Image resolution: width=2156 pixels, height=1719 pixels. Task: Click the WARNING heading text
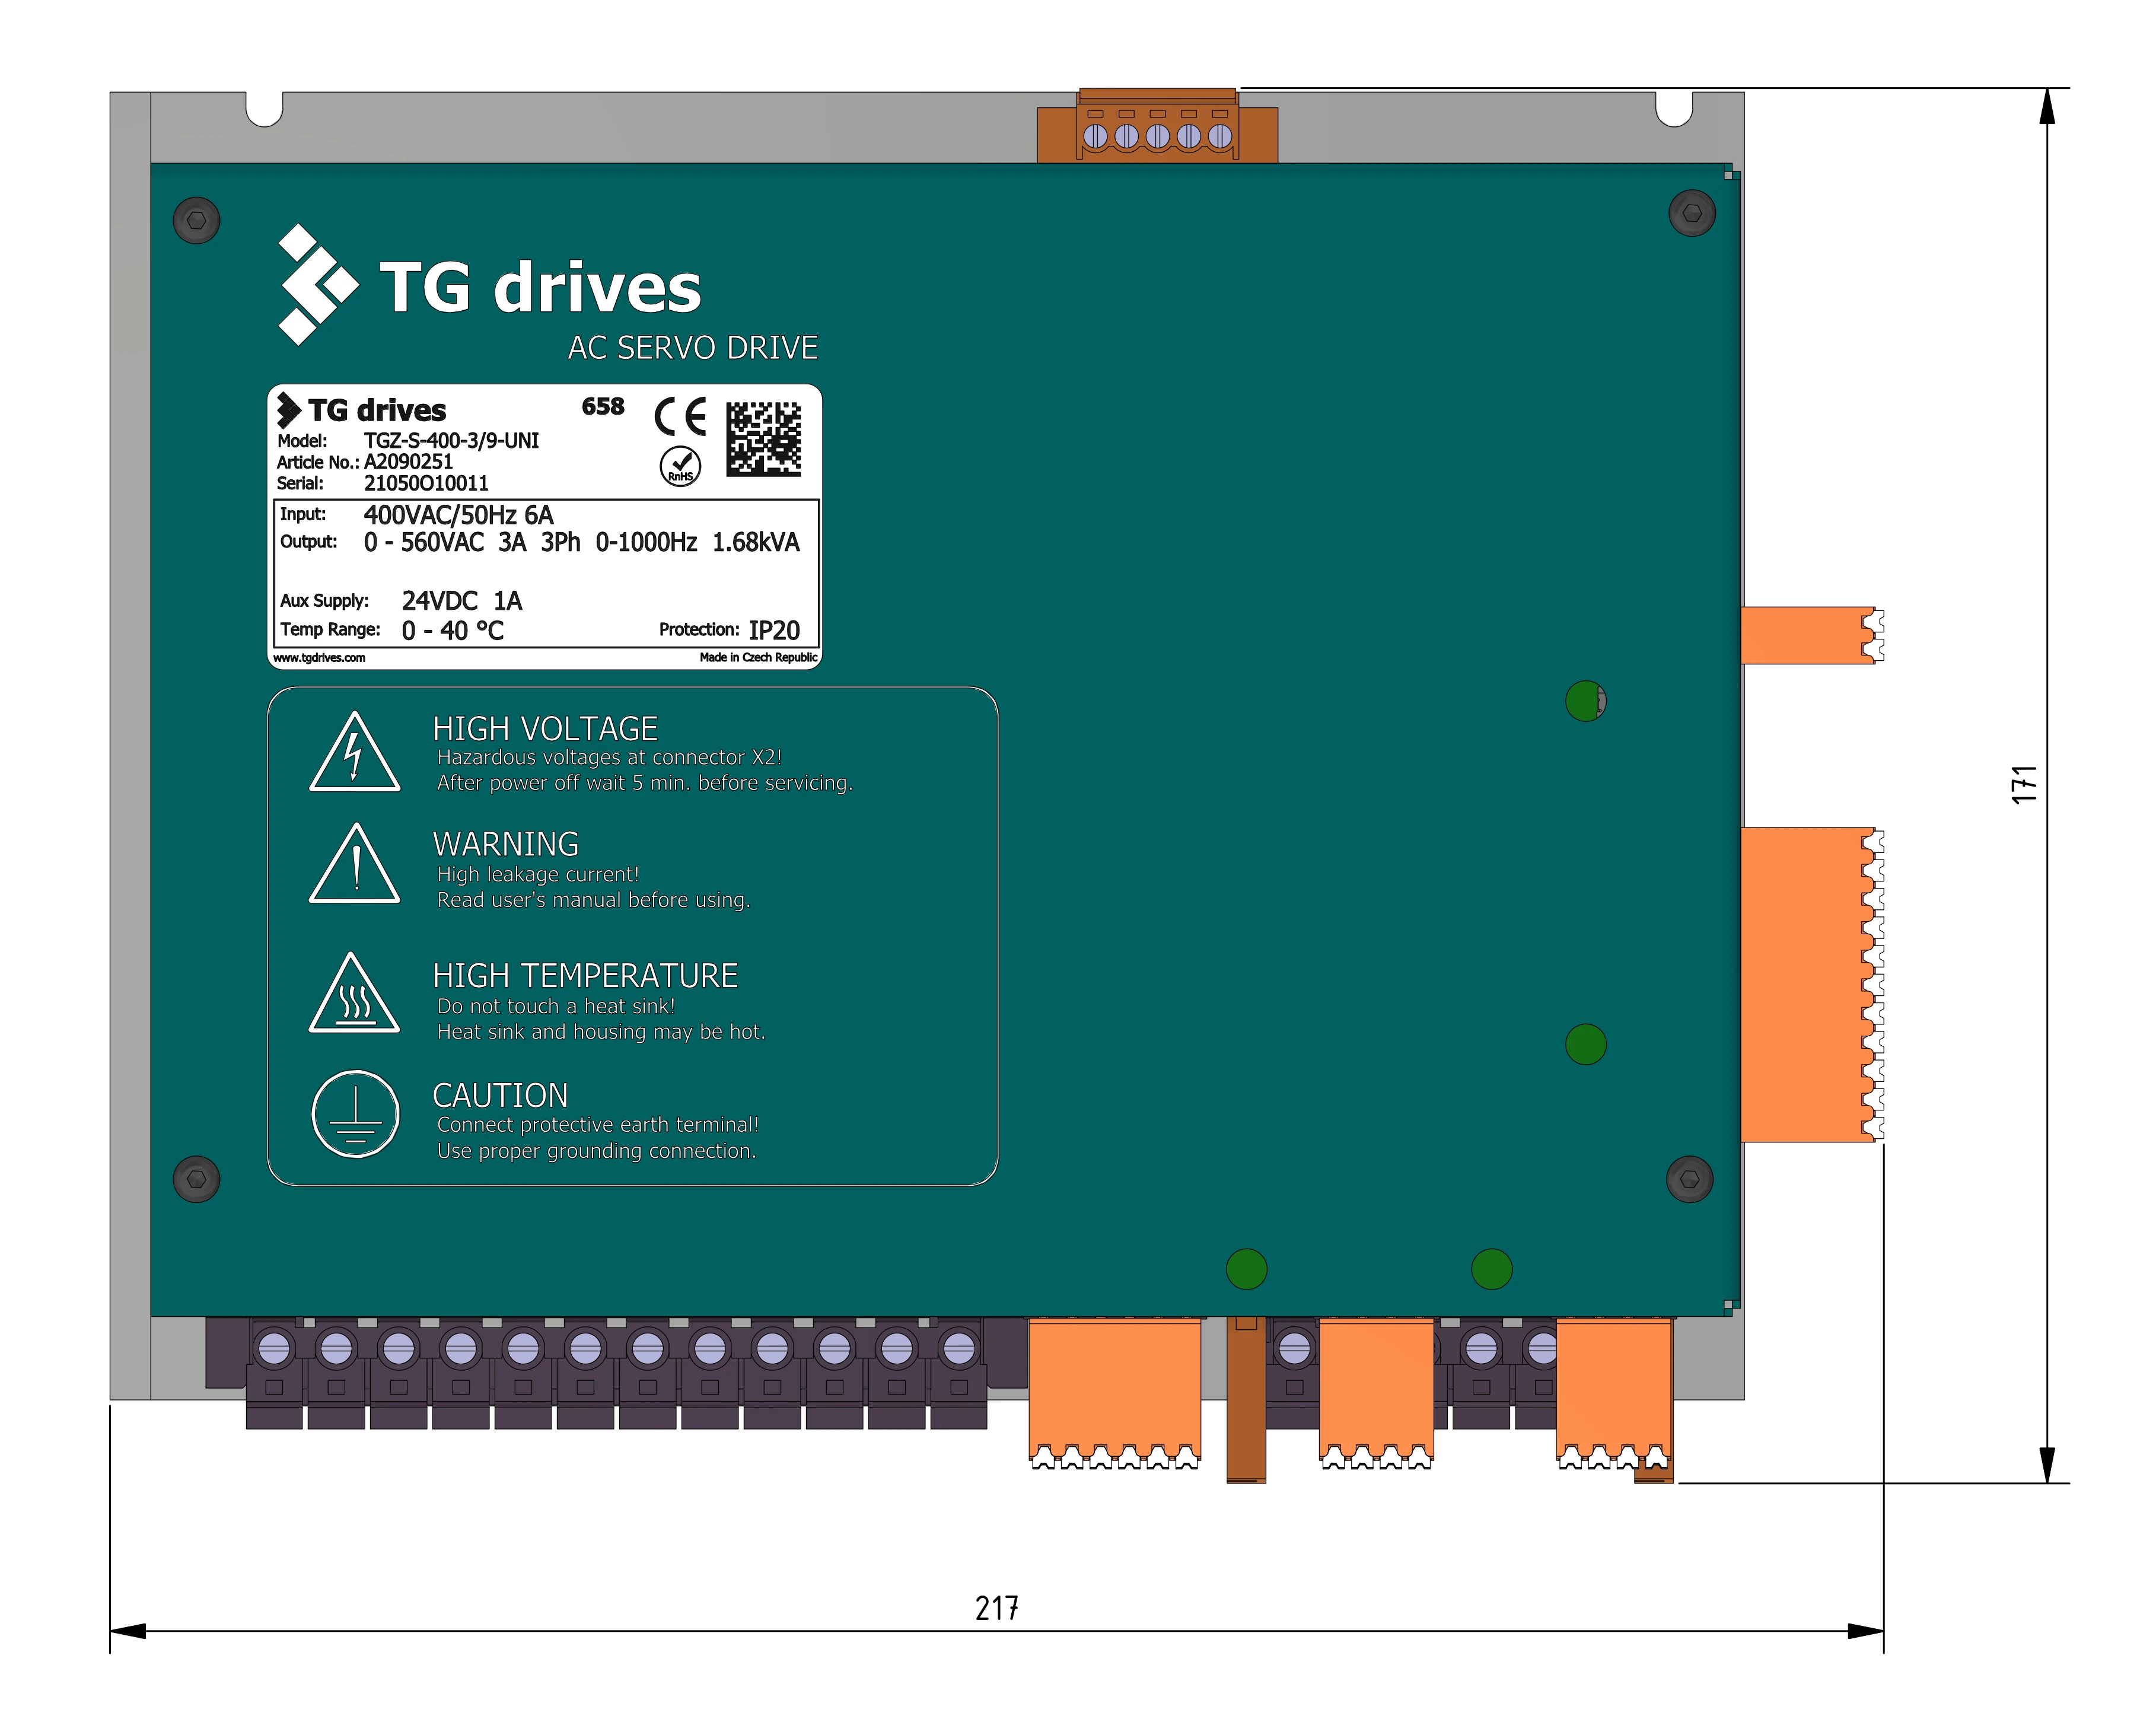[506, 844]
